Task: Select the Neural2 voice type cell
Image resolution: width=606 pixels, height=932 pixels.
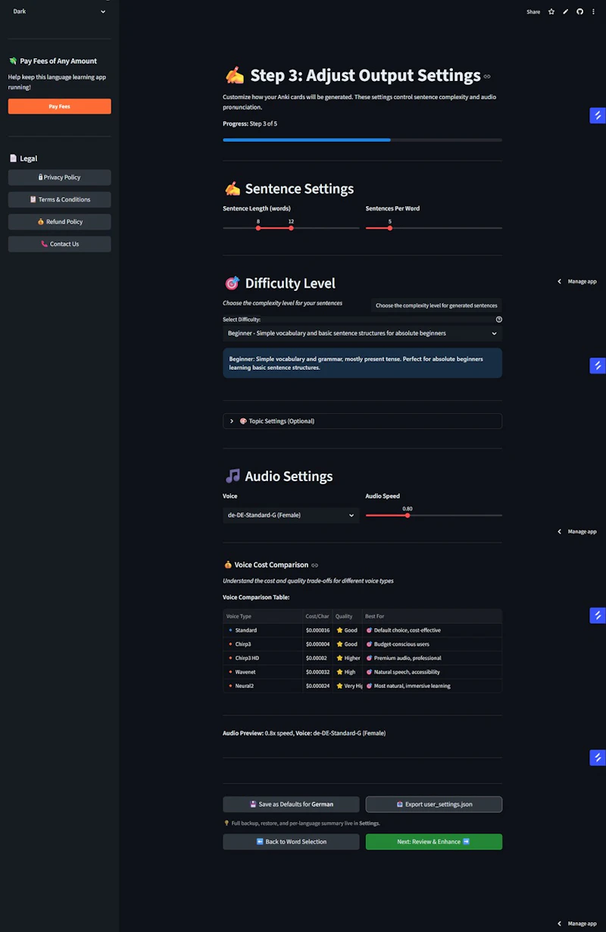Action: pyautogui.click(x=263, y=686)
